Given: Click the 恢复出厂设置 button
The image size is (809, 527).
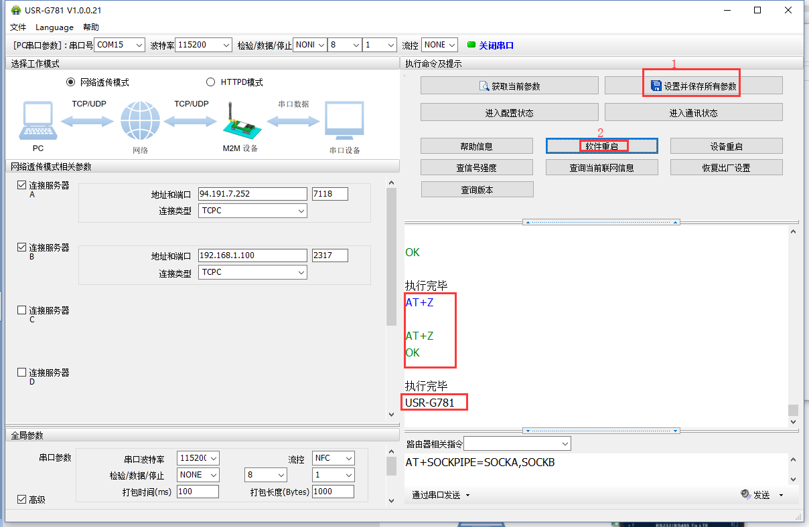Looking at the screenshot, I should pyautogui.click(x=726, y=168).
